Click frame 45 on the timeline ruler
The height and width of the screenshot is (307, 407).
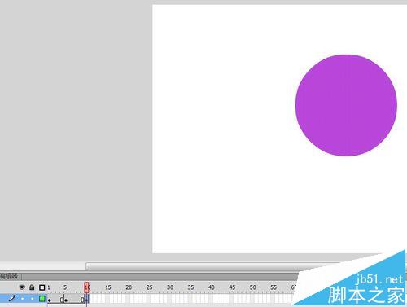tap(232, 287)
